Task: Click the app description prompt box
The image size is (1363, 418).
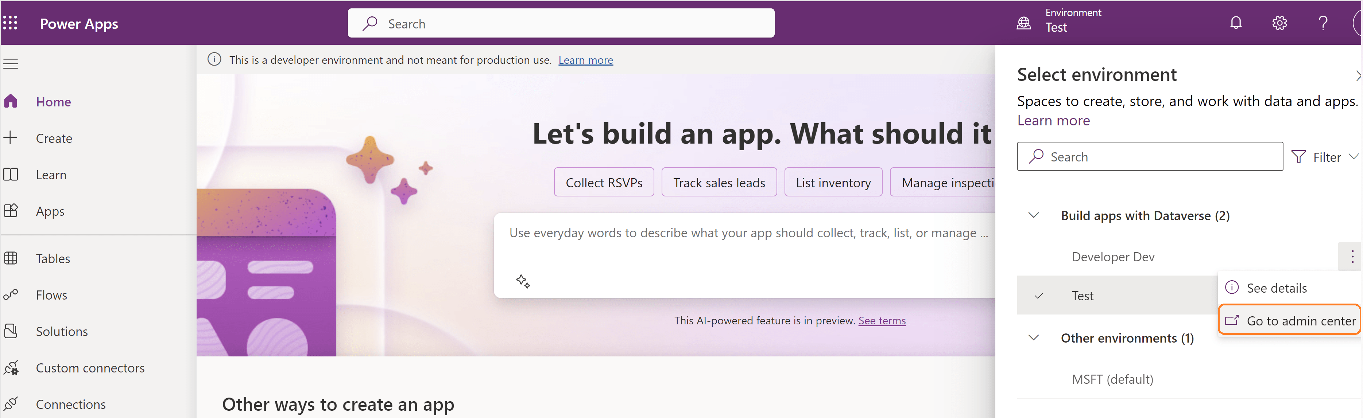Action: [x=744, y=256]
